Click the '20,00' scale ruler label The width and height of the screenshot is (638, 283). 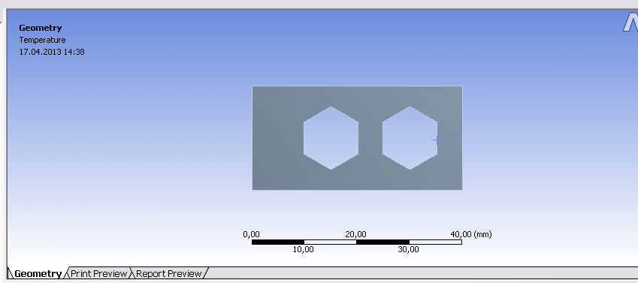355,234
